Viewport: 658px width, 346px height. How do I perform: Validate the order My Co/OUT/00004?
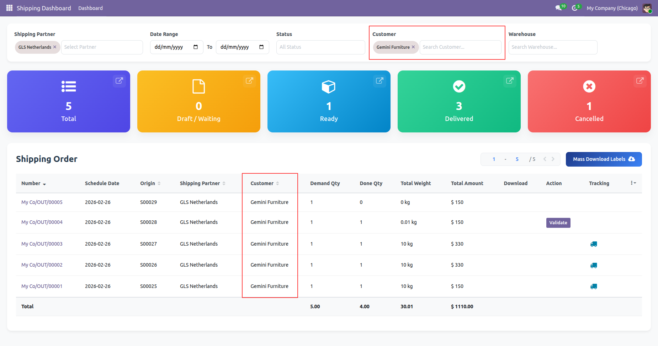tap(558, 223)
